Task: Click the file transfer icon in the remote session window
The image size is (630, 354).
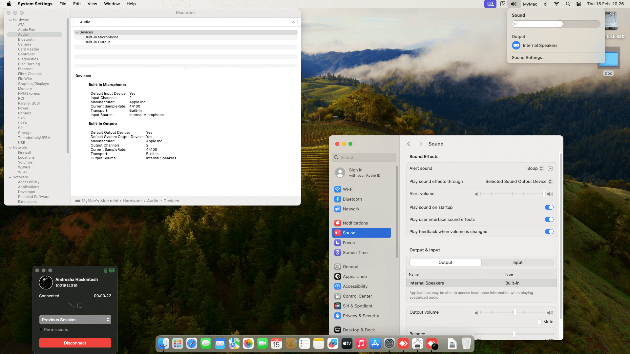Action: click(71, 306)
